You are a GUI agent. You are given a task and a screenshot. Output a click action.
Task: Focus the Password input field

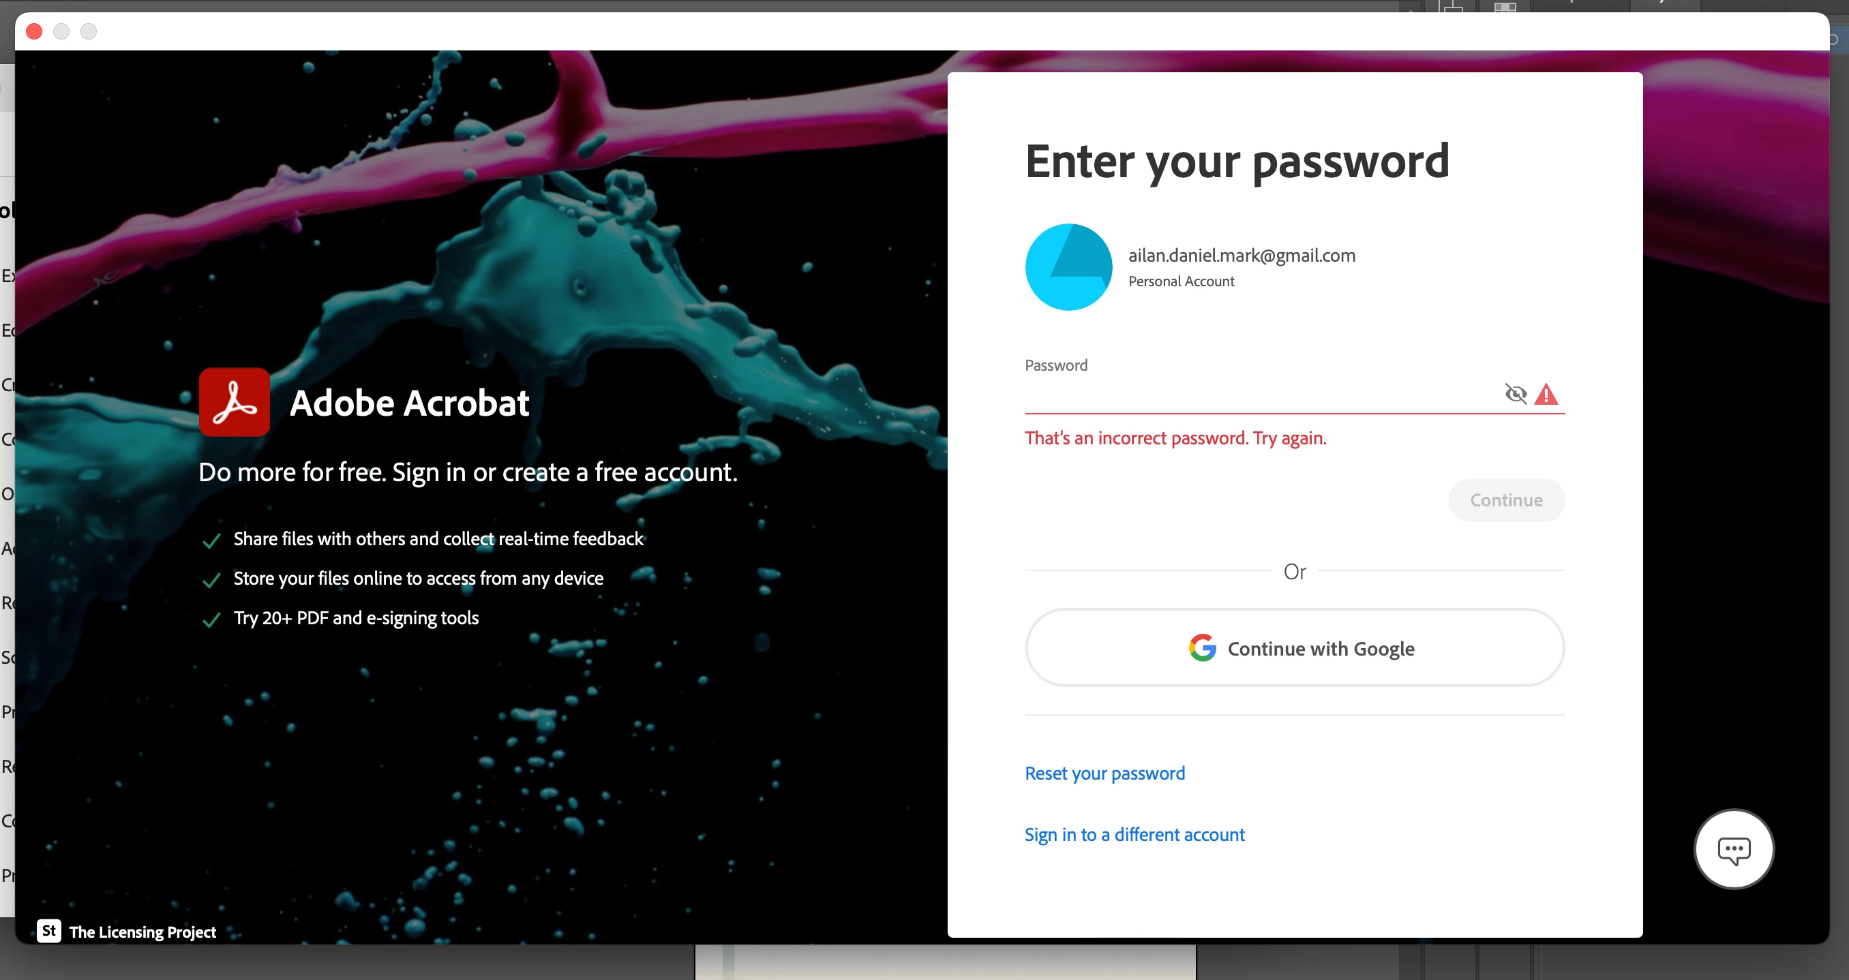1263,394
